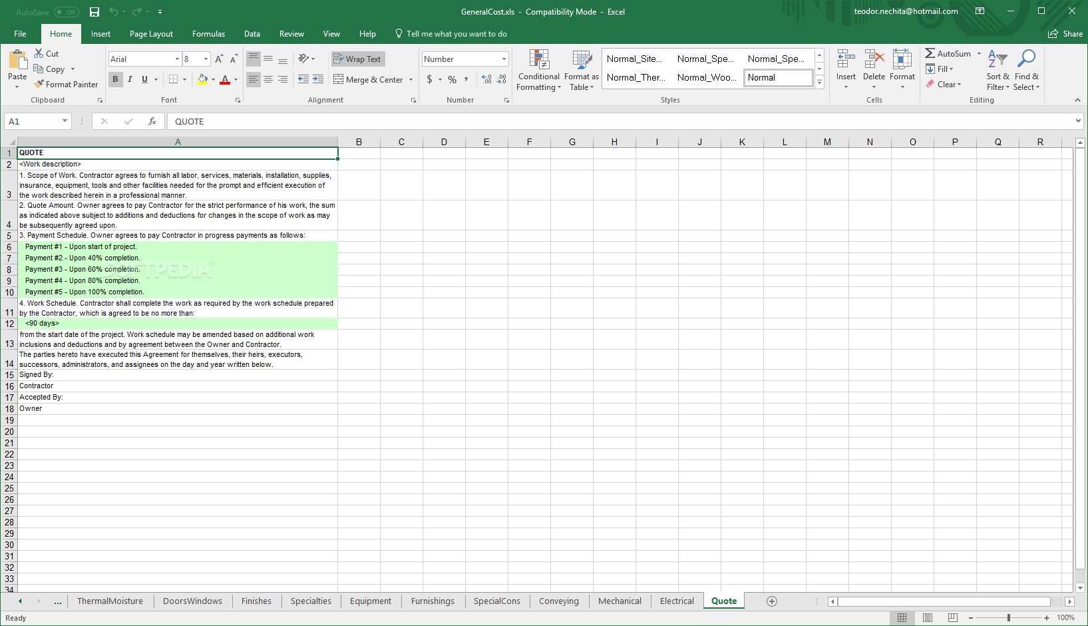
Task: Align text to the left
Action: [254, 79]
